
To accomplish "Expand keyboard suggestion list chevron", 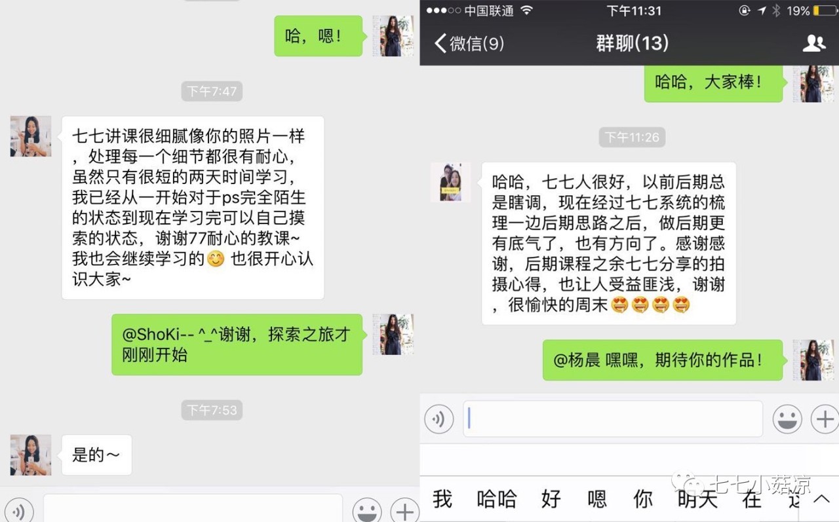I will pyautogui.click(x=821, y=499).
